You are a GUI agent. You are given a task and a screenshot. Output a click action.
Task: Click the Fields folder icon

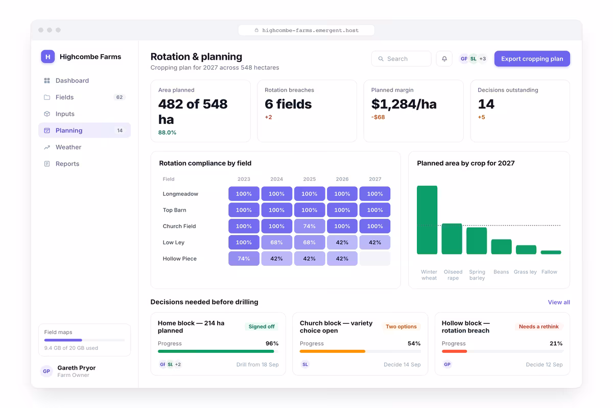click(x=47, y=97)
